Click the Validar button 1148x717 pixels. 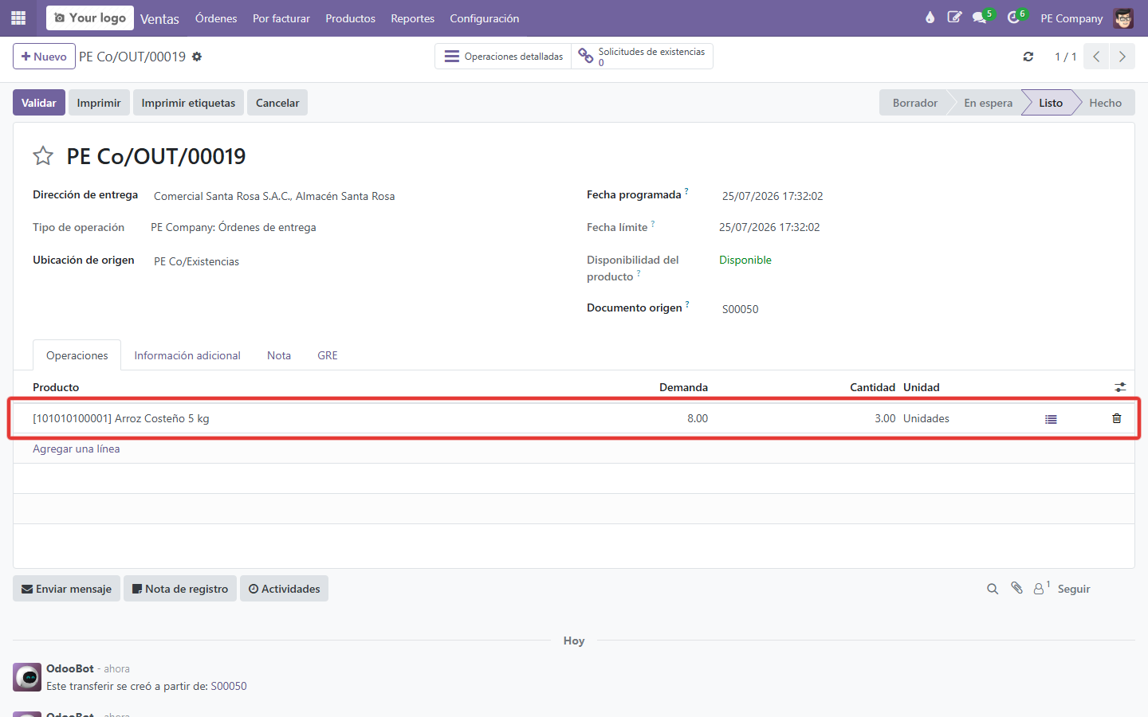38,103
